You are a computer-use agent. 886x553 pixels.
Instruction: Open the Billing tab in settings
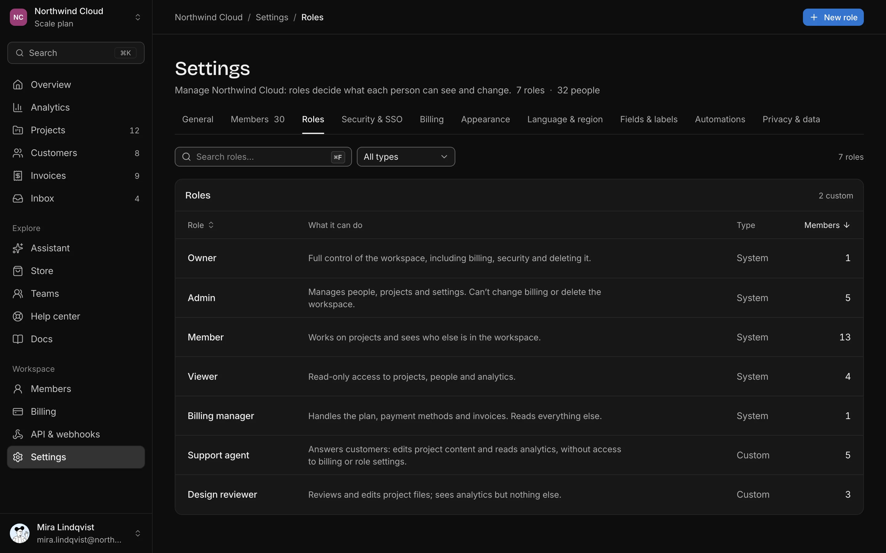(432, 119)
